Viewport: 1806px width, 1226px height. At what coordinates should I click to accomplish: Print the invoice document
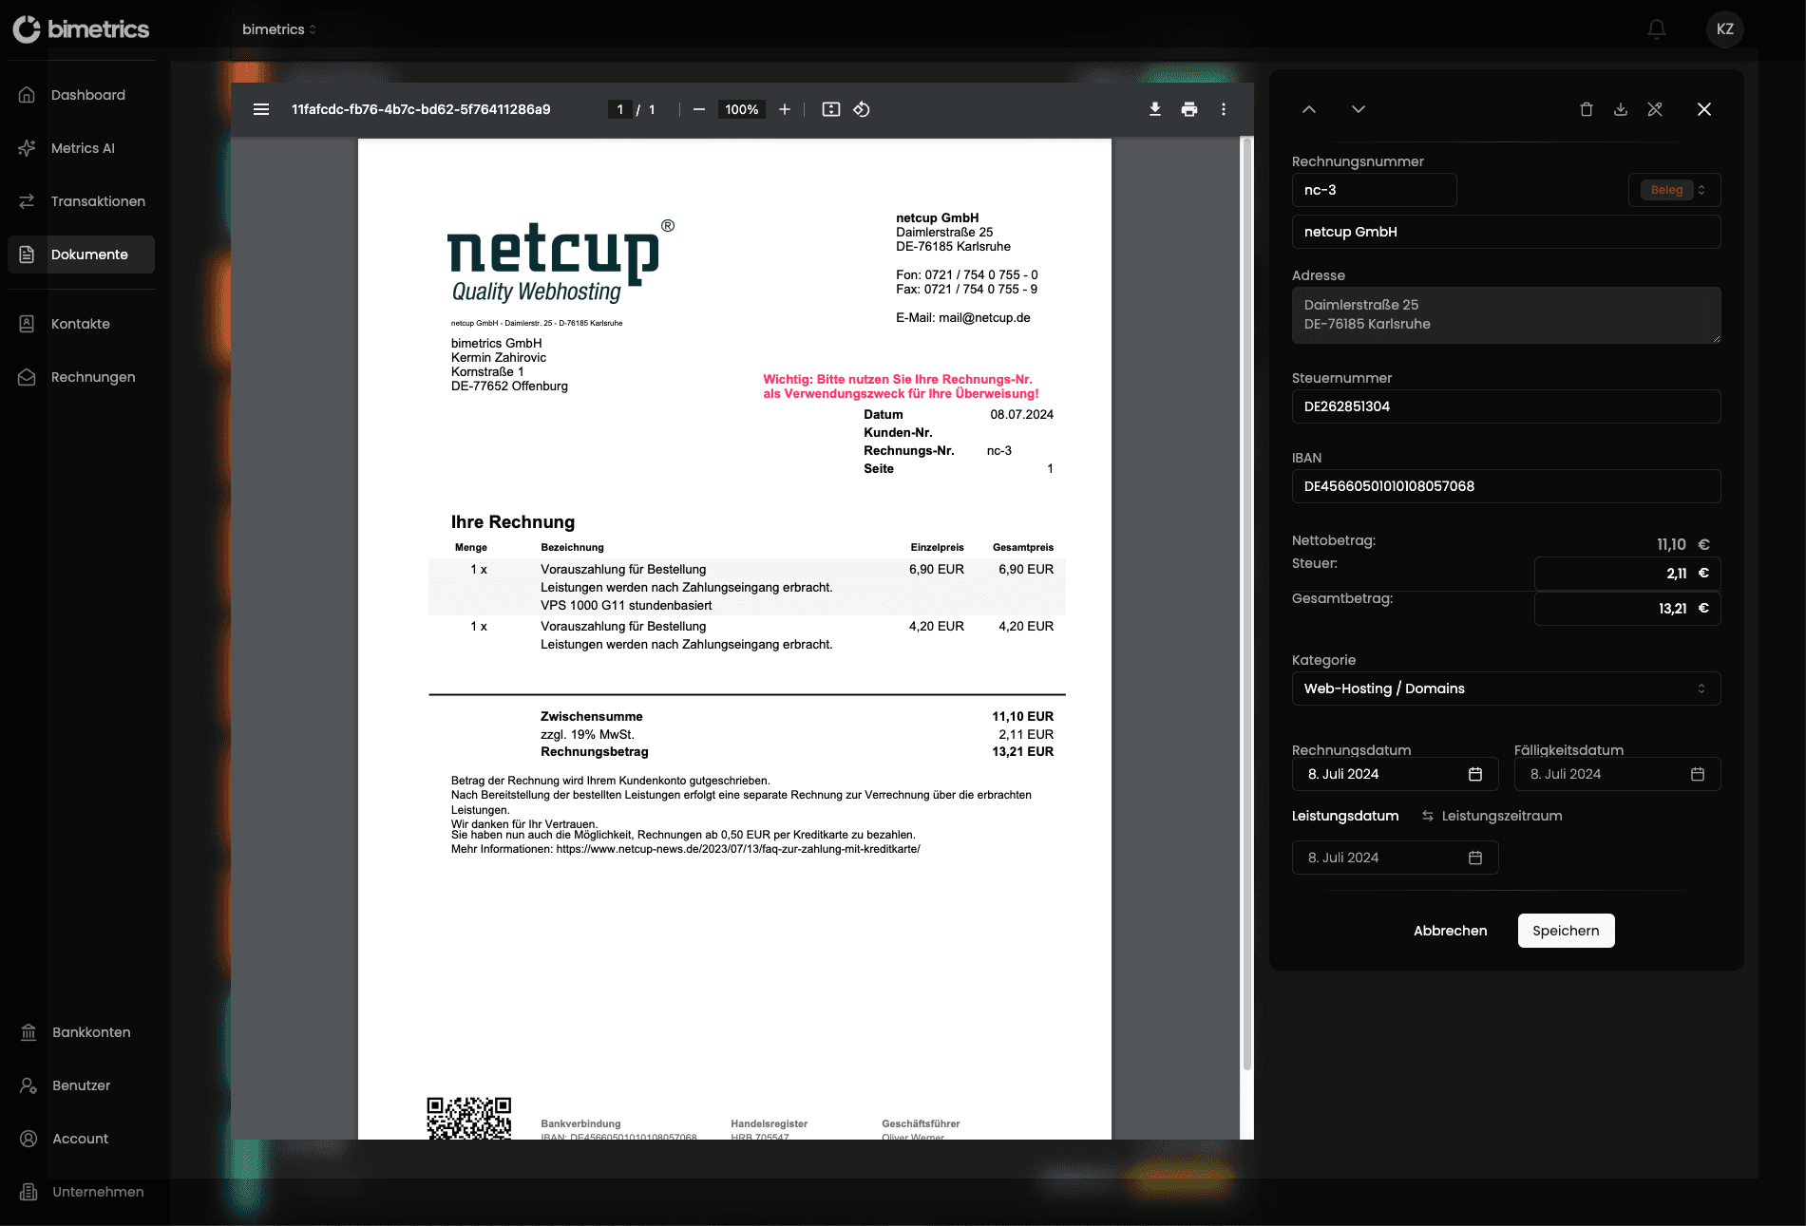(1188, 109)
